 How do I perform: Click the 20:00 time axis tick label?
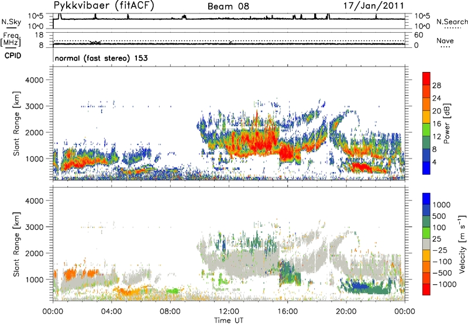(346, 312)
